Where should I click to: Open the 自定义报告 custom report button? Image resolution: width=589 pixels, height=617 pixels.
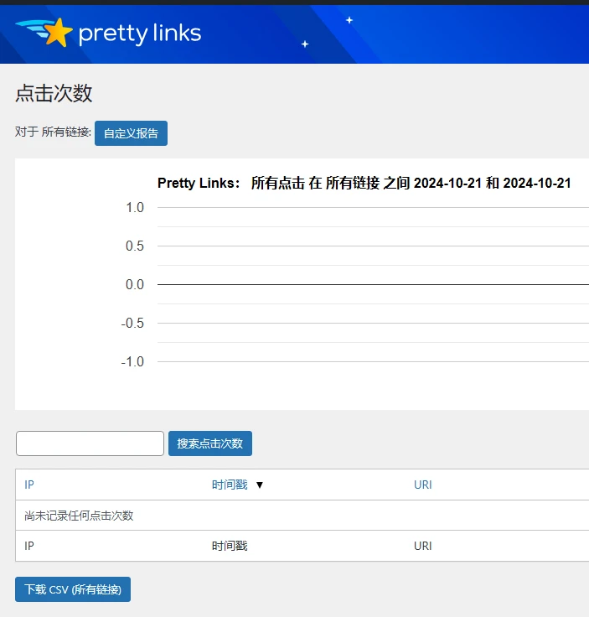click(131, 133)
